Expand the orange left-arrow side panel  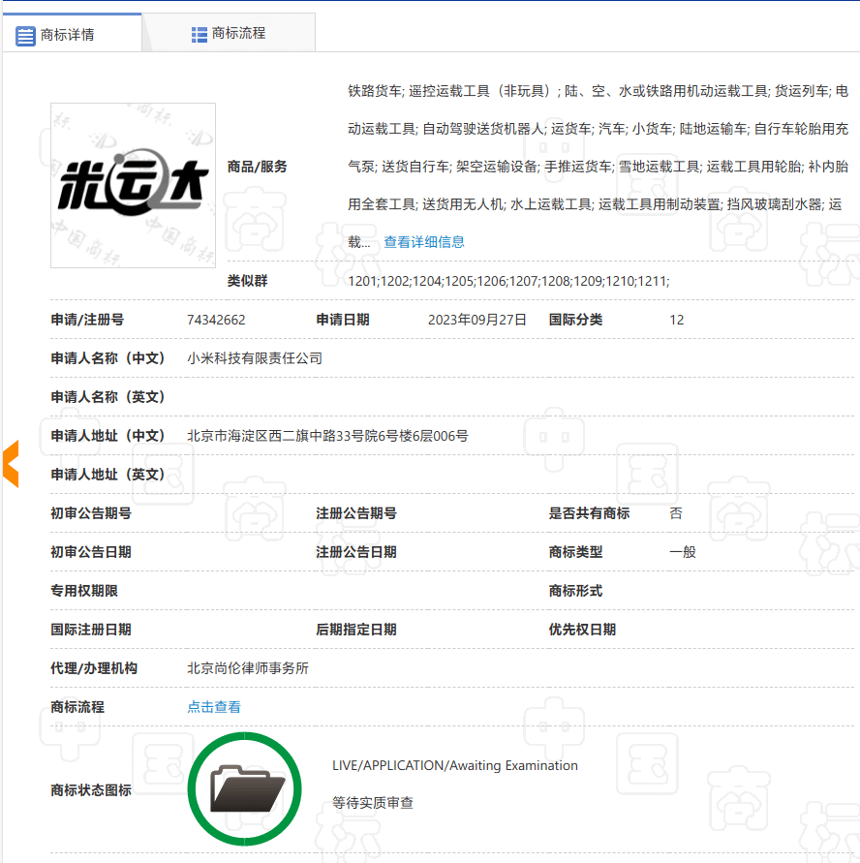tap(11, 463)
